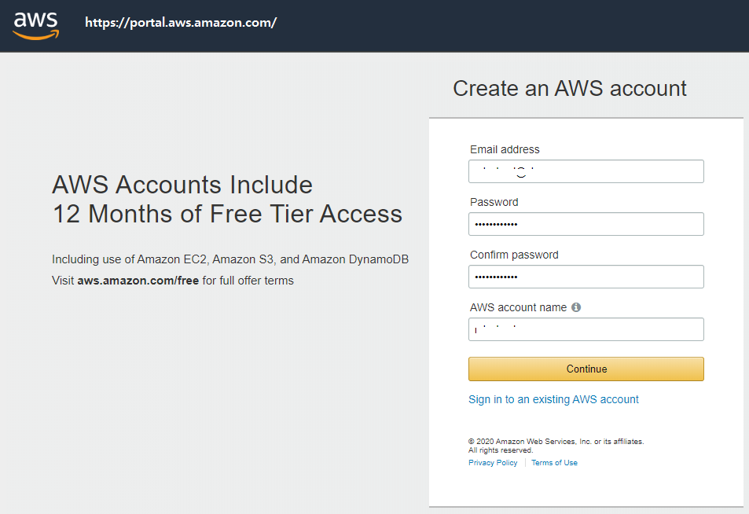Click the 12 Months of Free Tier Access heading
749x514 pixels.
[227, 214]
